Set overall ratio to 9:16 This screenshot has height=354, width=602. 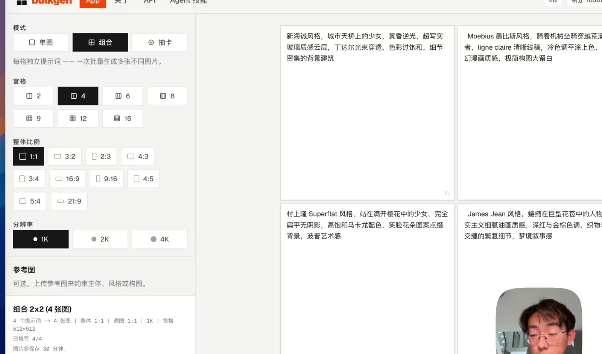click(x=107, y=179)
